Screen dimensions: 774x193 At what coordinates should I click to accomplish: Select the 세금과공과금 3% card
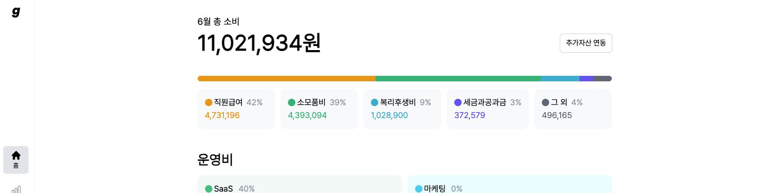tap(488, 109)
